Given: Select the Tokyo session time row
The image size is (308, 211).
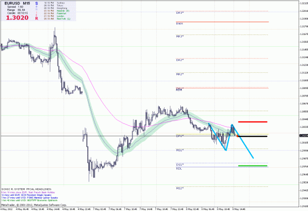Looking at the screenshot, I should tap(53, 6).
